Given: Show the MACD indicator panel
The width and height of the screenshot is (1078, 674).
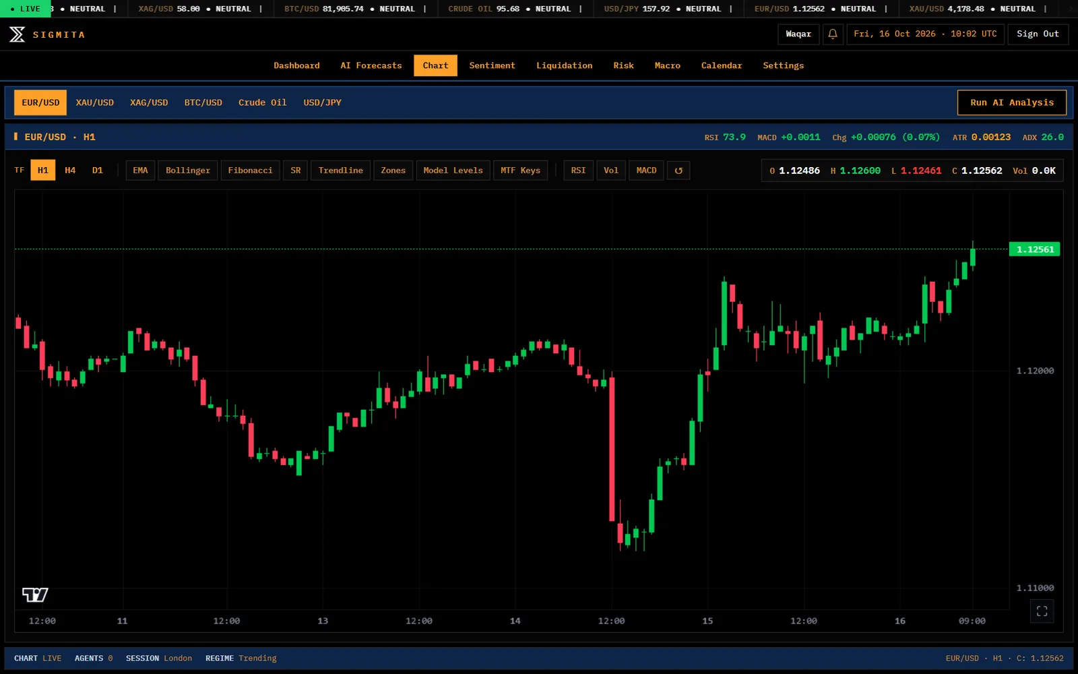Looking at the screenshot, I should [x=646, y=171].
